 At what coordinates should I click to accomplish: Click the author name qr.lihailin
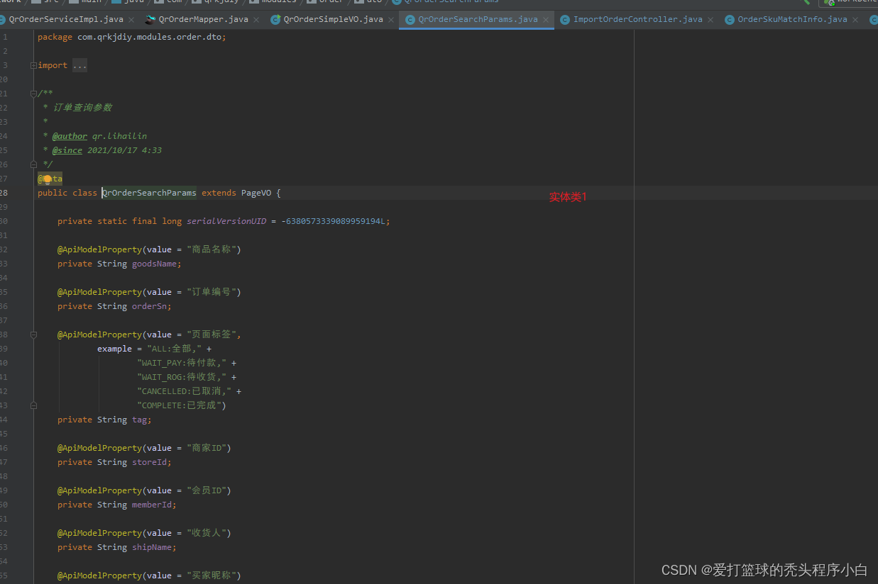pyautogui.click(x=119, y=136)
